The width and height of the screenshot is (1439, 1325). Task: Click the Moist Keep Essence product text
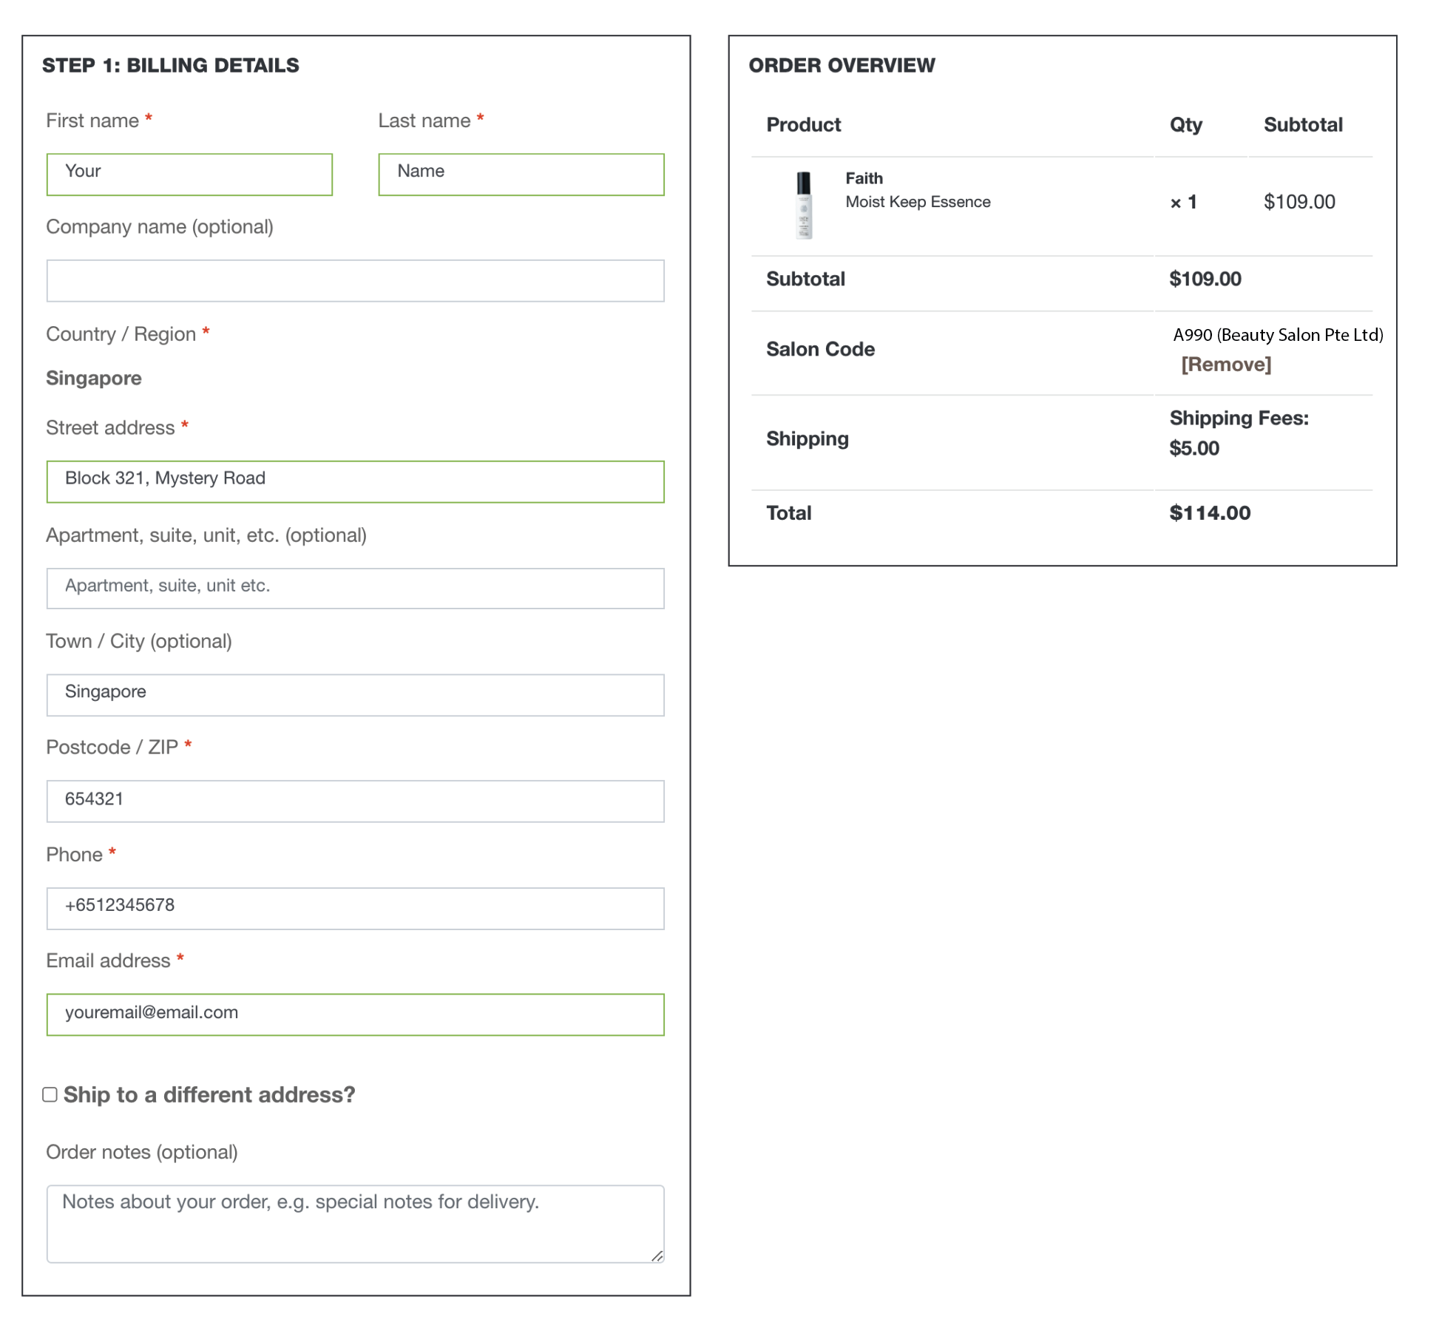918,202
